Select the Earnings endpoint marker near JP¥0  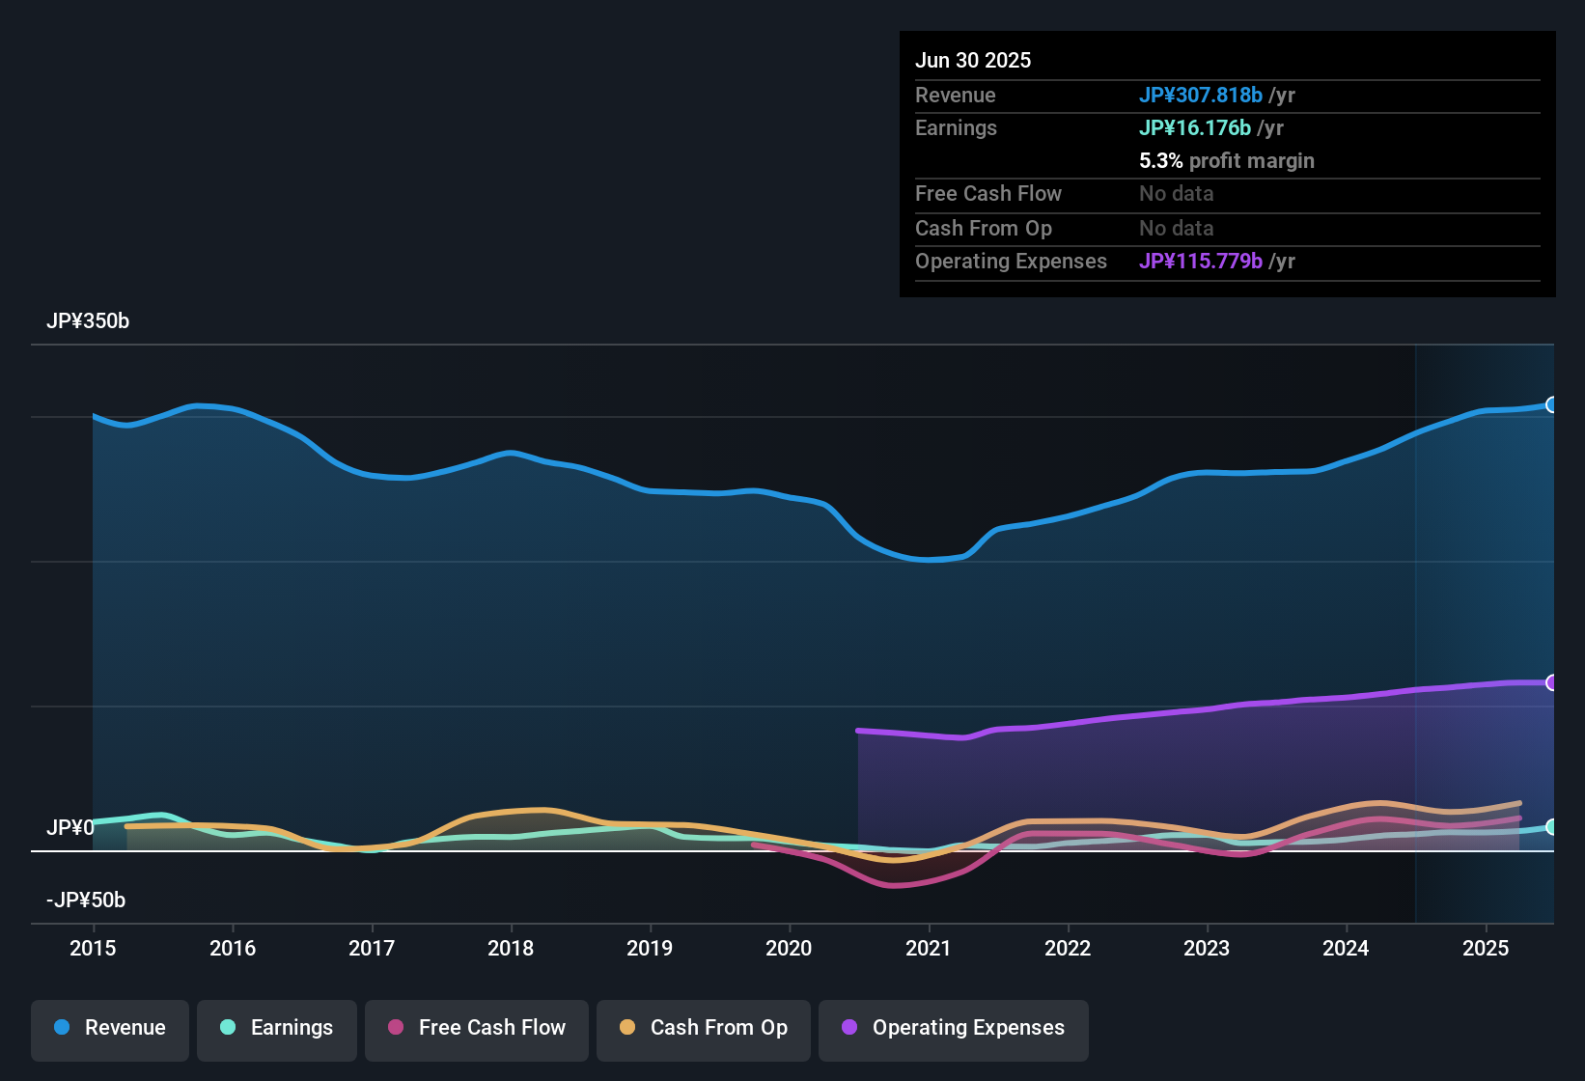tap(1552, 827)
